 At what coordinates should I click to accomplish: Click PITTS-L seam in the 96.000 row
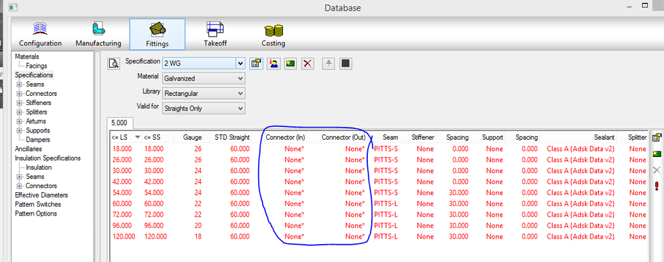386,225
